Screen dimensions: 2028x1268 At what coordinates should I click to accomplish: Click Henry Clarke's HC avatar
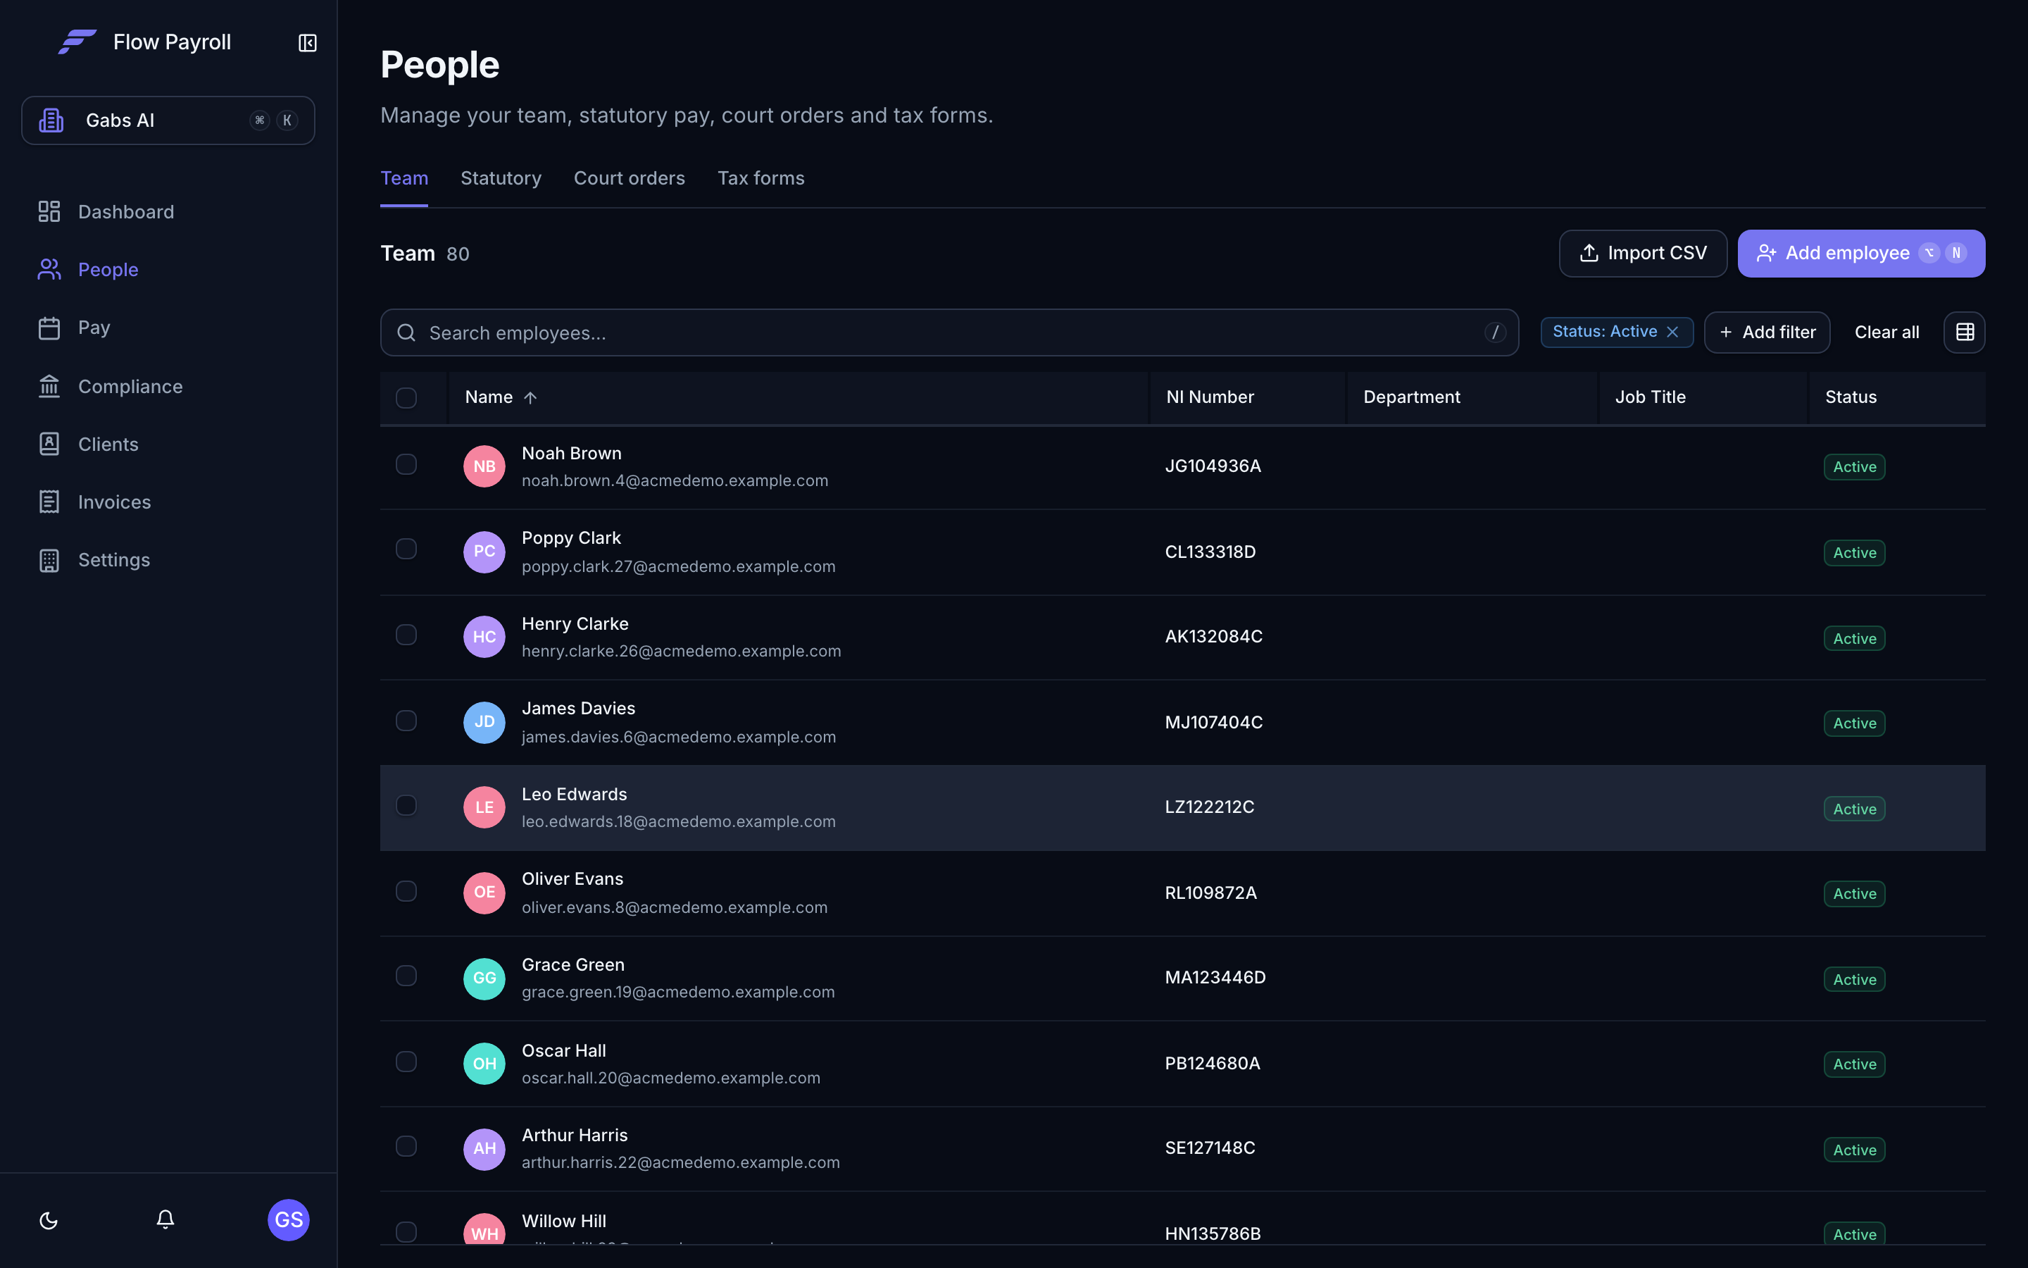(484, 637)
